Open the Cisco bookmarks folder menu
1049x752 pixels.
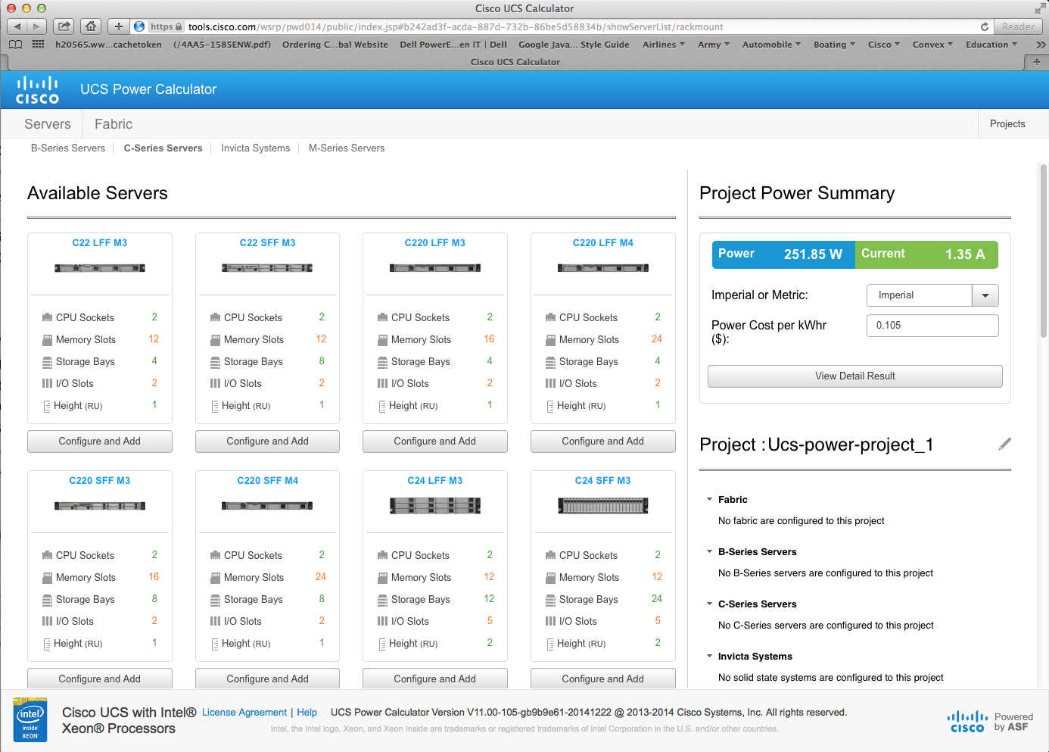(x=883, y=45)
